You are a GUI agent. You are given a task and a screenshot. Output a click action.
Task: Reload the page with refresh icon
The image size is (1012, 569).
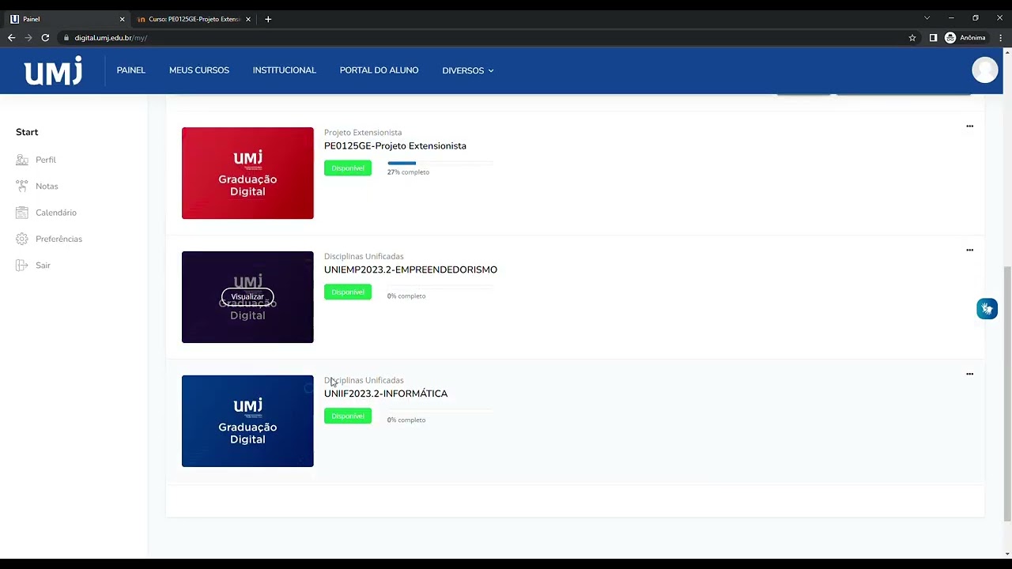(45, 38)
